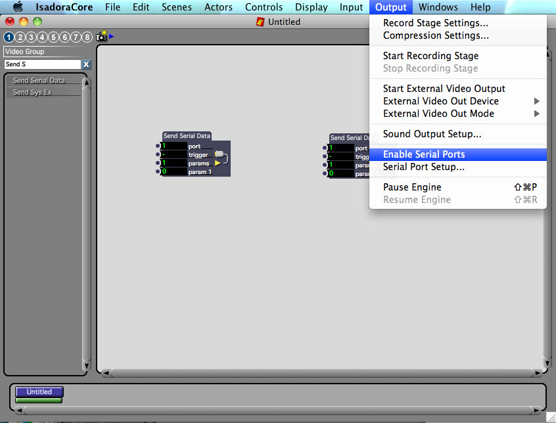Click the serial plug icon on the actor
556x423 pixels.
point(220,154)
